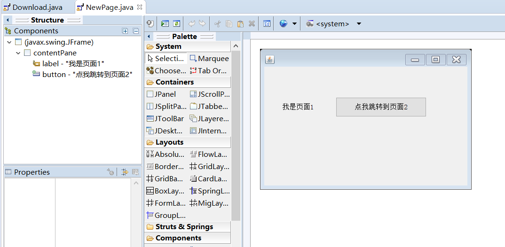
Task: Click the Test/Preview GUI toolbar icon
Action: click(x=165, y=24)
